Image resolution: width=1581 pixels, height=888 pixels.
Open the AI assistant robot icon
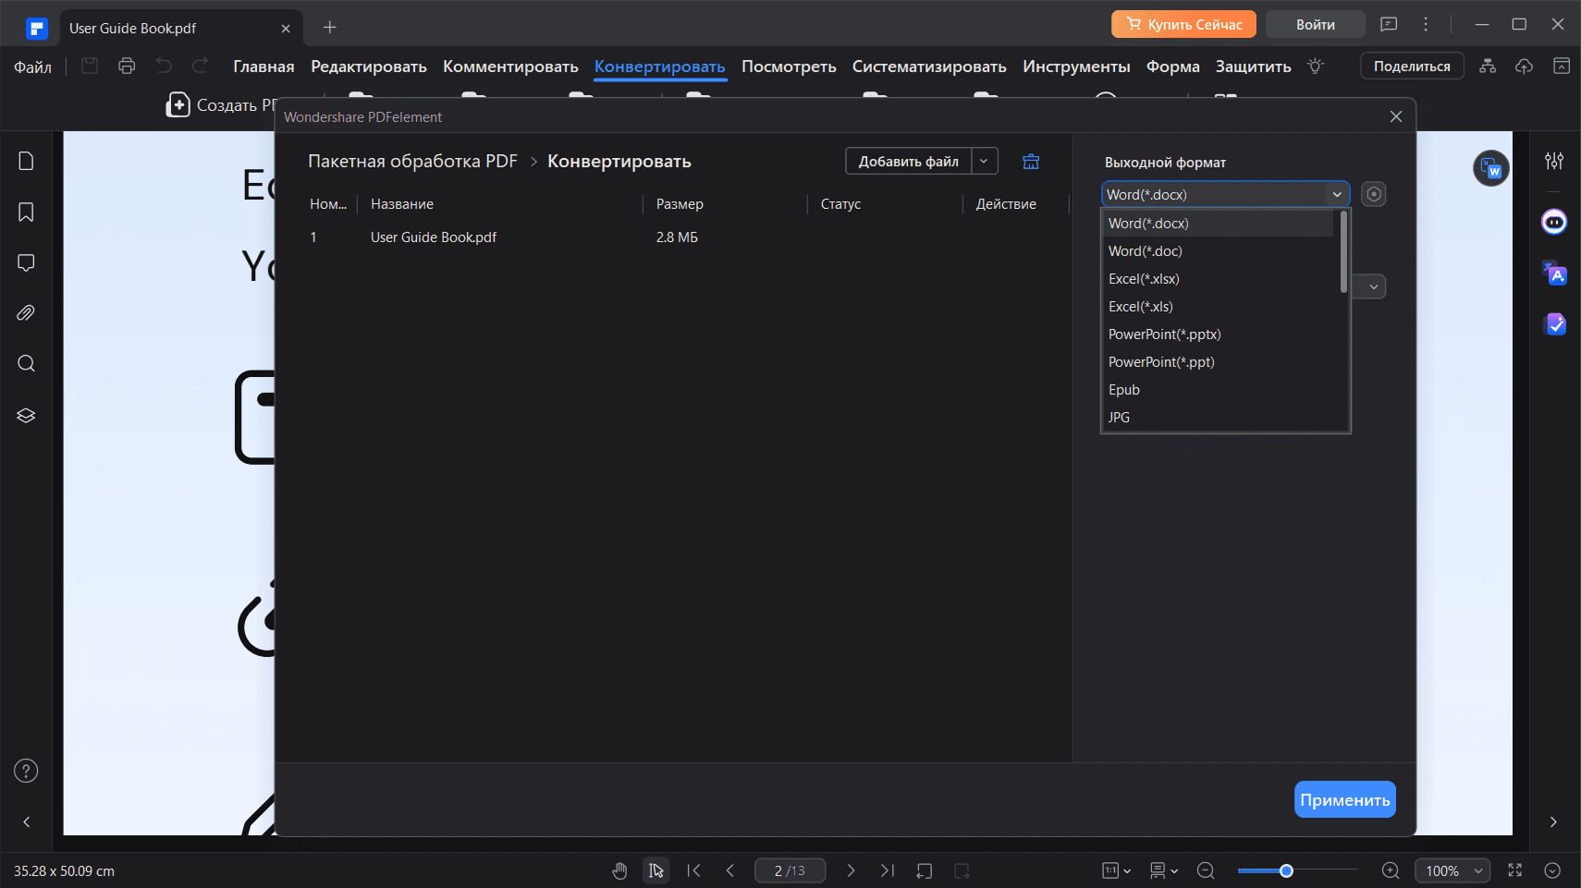click(x=1554, y=222)
